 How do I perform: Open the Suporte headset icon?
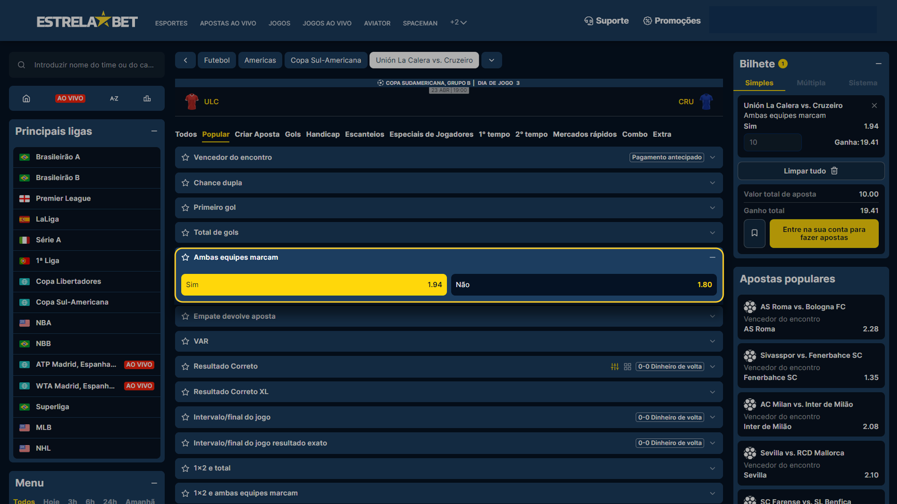tap(589, 21)
